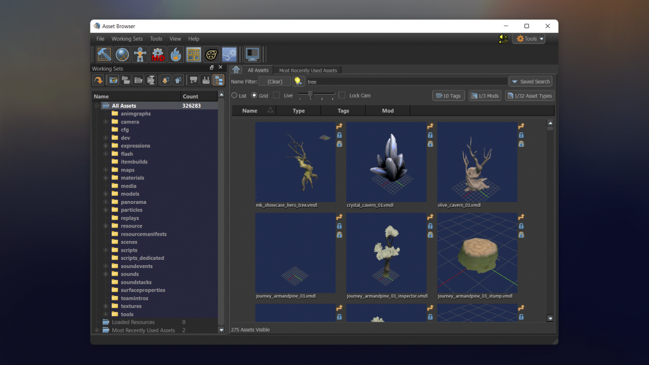Open the Hammer level editor
This screenshot has width=649, height=365.
pos(103,54)
